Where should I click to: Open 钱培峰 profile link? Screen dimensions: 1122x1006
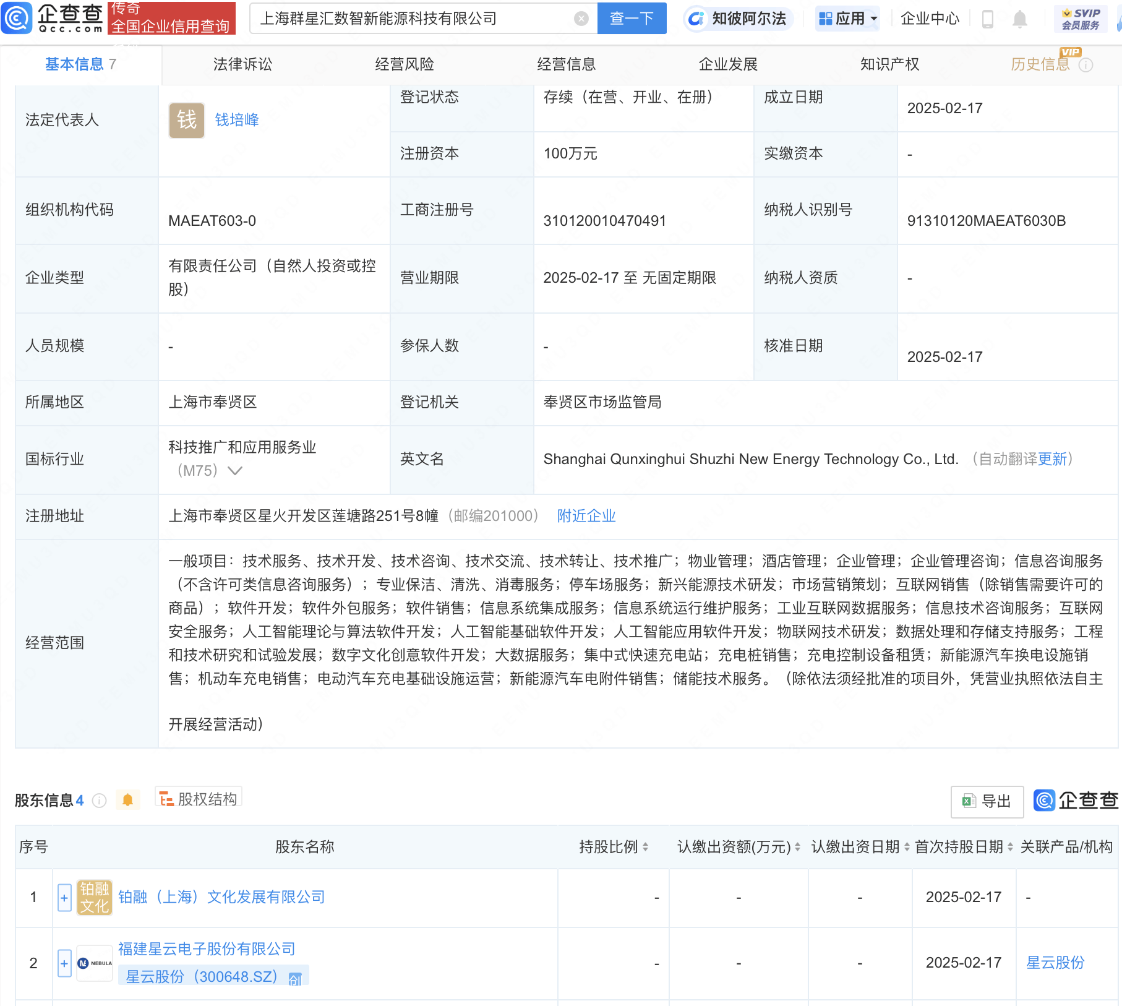tap(237, 120)
